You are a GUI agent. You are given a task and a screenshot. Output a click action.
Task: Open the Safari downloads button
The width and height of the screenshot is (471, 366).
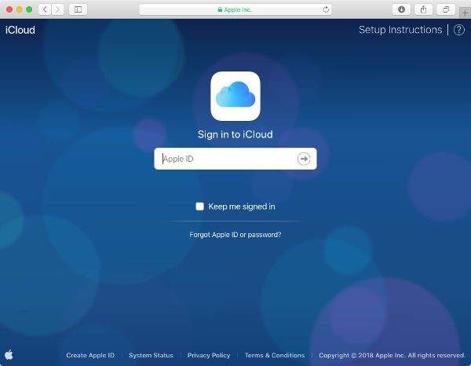(x=401, y=9)
